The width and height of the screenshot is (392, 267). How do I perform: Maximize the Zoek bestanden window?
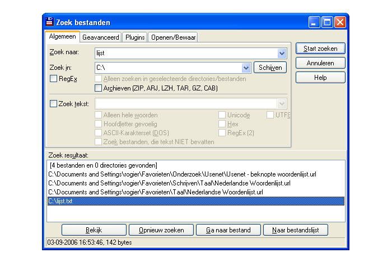pos(327,22)
